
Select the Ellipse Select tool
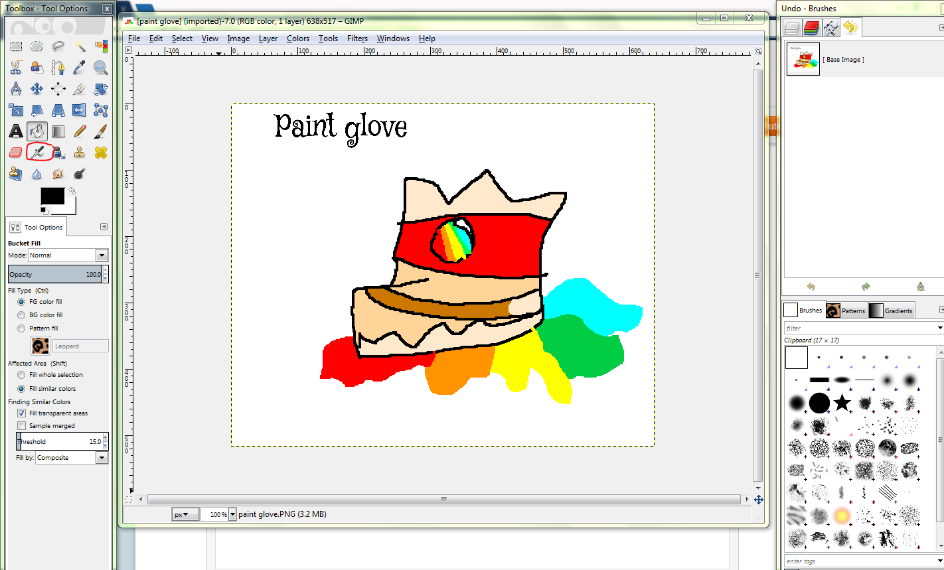coord(37,46)
